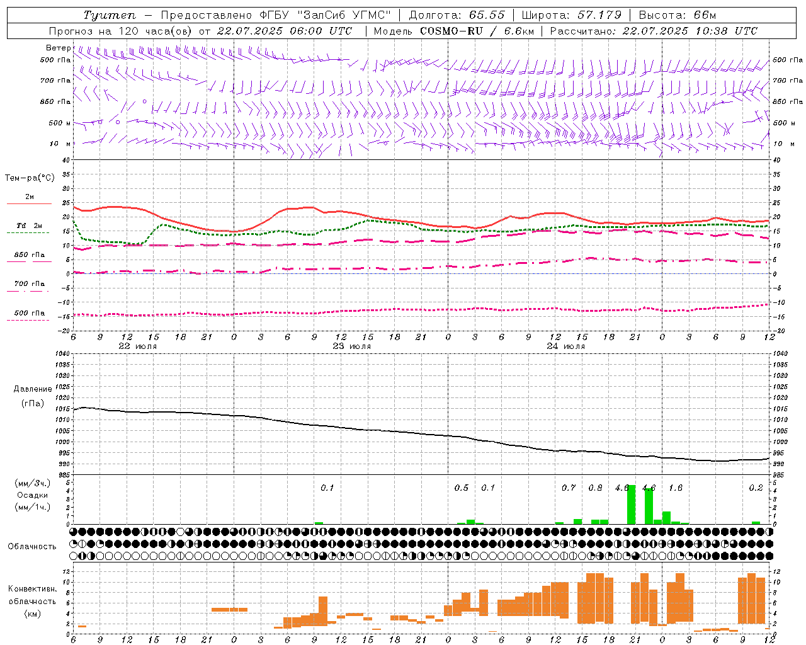Image resolution: width=806 pixels, height=645 pixels.
Task: Select the forecast start 22.07.2025 06:00 UTC
Action: point(284,31)
